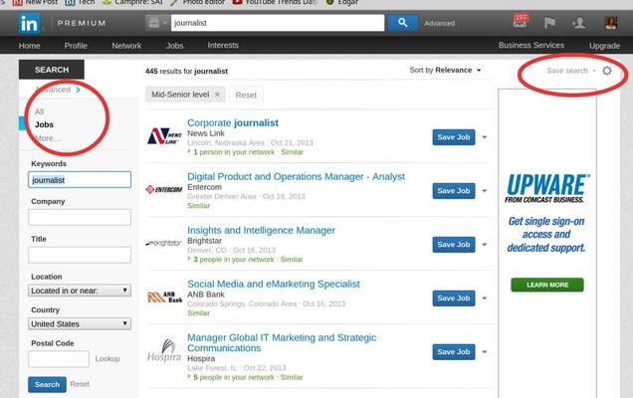Viewport: 633px width, 398px height.
Task: Remove the Mid-Senior level filter
Action: (217, 95)
